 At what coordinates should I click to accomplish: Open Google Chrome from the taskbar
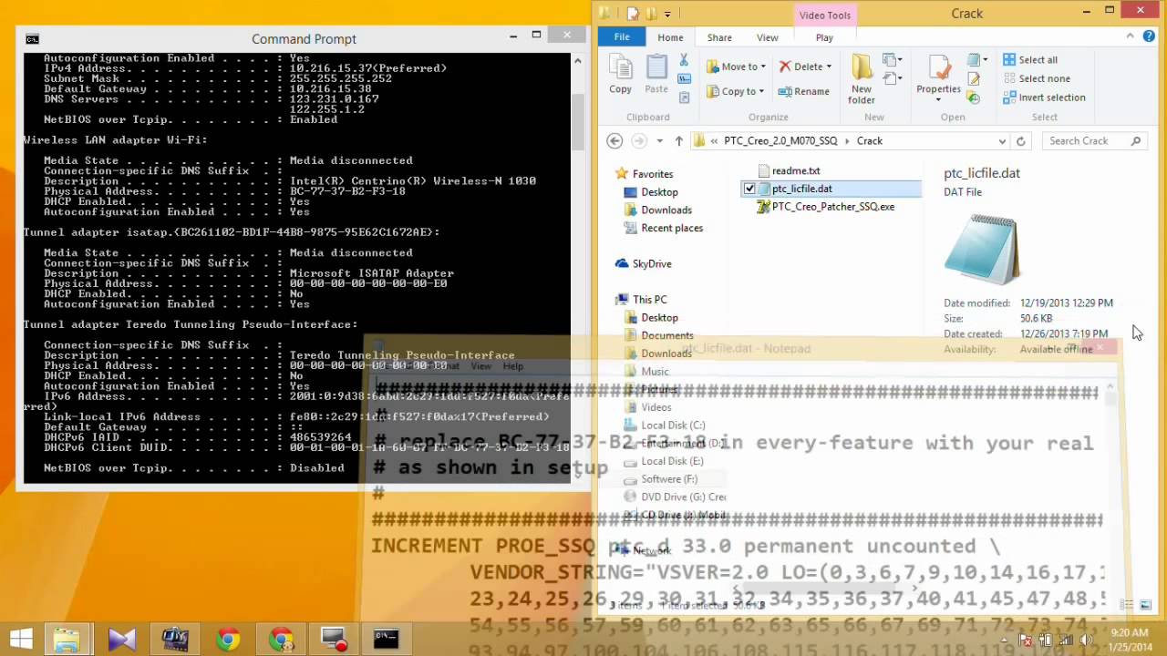point(228,640)
